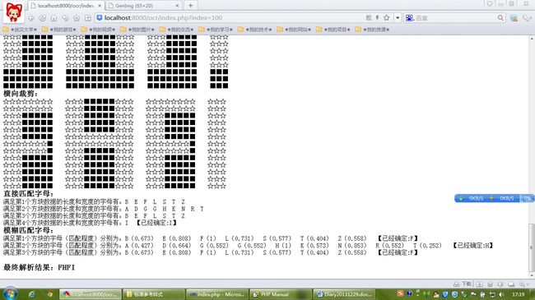The image size is (535, 300).
Task: Open the browser home page icon
Action: coord(53,18)
